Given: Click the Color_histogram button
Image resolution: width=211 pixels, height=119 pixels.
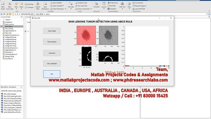Looking at the screenshot, I should 52,63.
